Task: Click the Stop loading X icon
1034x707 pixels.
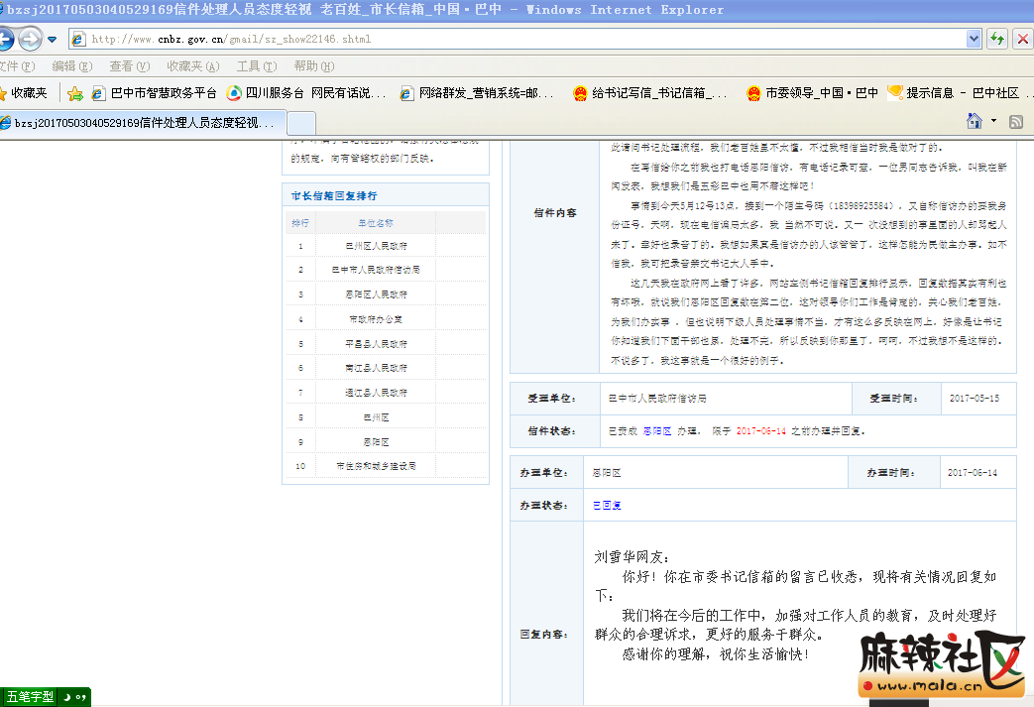Action: point(1022,39)
